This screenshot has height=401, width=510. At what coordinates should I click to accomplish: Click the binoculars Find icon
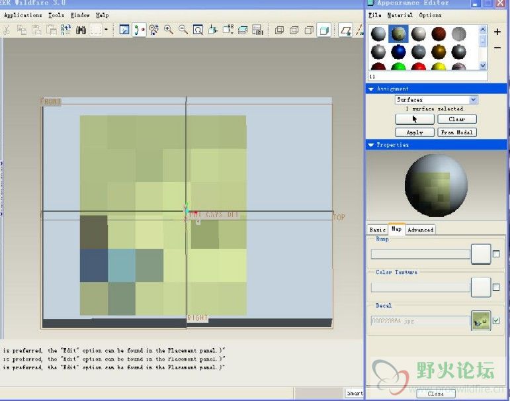(81, 30)
